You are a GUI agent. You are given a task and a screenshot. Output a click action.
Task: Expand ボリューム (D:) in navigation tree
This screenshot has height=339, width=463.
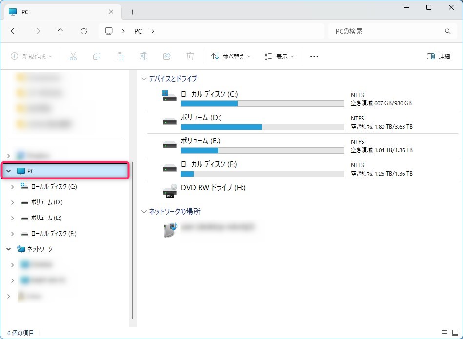click(x=13, y=202)
